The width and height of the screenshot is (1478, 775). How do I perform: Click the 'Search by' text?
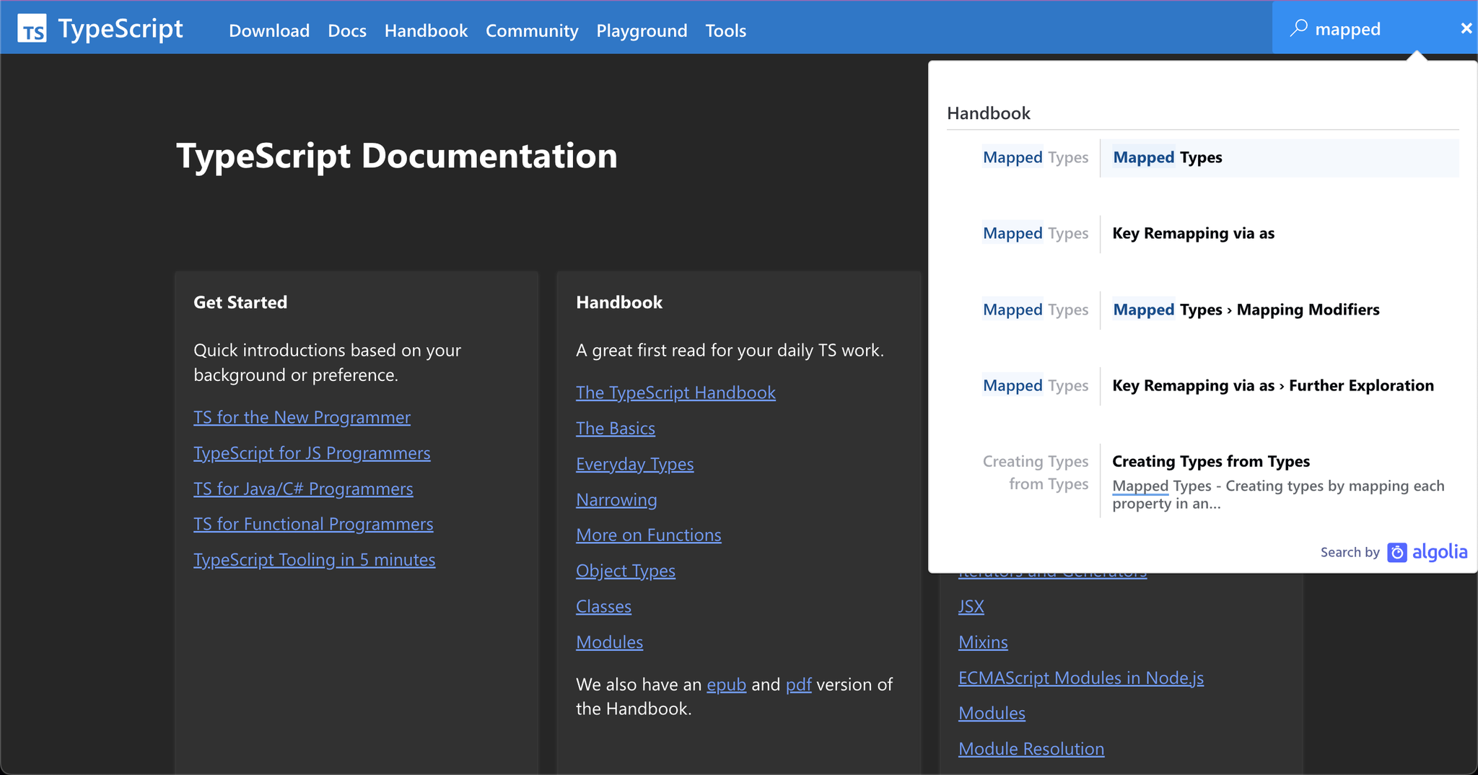pos(1350,553)
